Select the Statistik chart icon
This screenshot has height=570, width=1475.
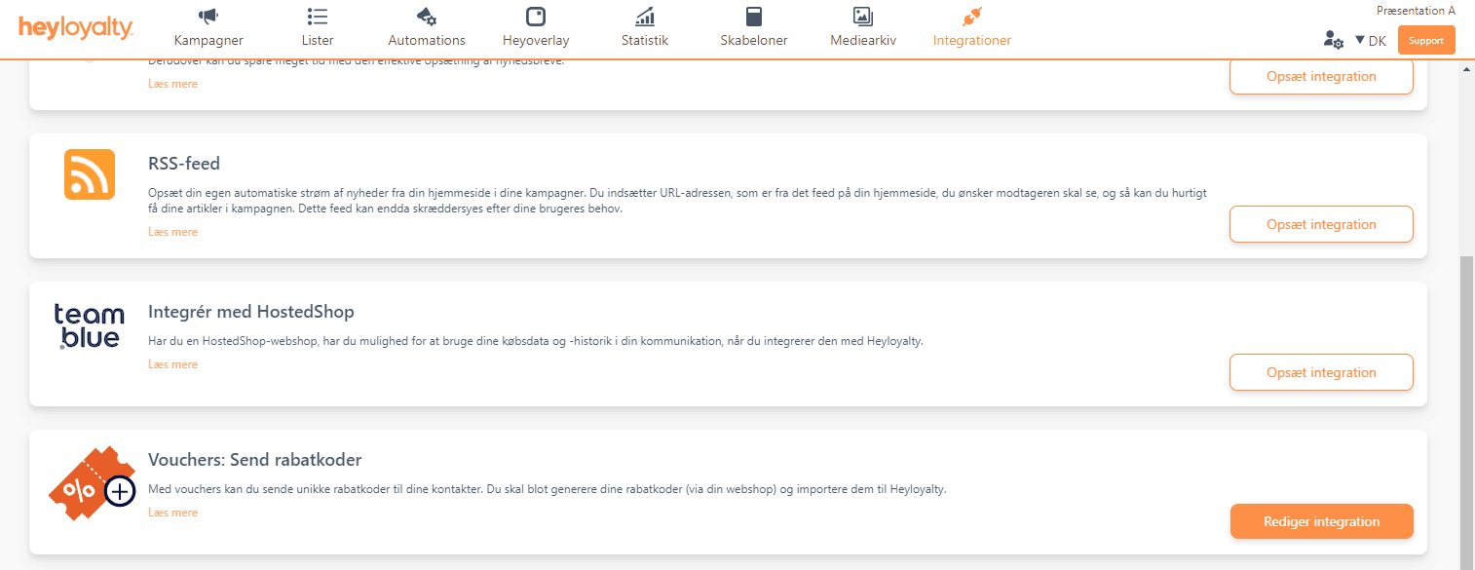pos(644,15)
